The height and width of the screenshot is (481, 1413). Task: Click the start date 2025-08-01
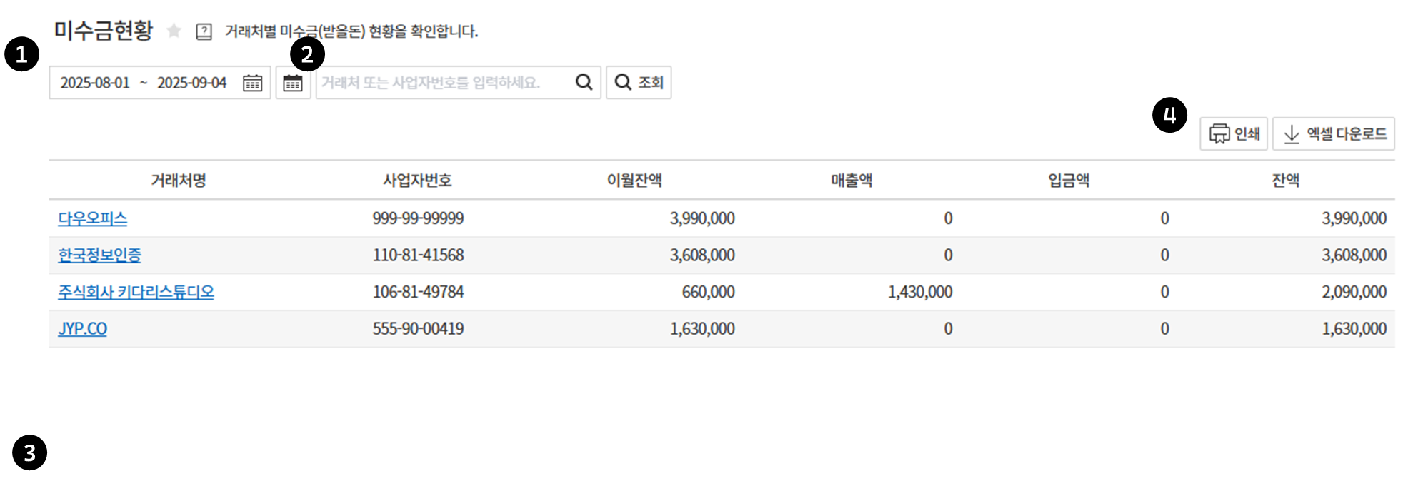(x=95, y=83)
